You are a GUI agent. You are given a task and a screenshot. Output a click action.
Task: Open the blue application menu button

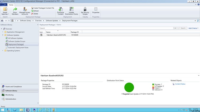pyautogui.click(x=4, y=5)
